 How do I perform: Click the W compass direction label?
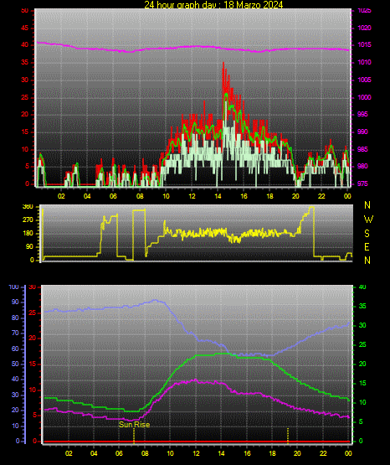(368, 220)
